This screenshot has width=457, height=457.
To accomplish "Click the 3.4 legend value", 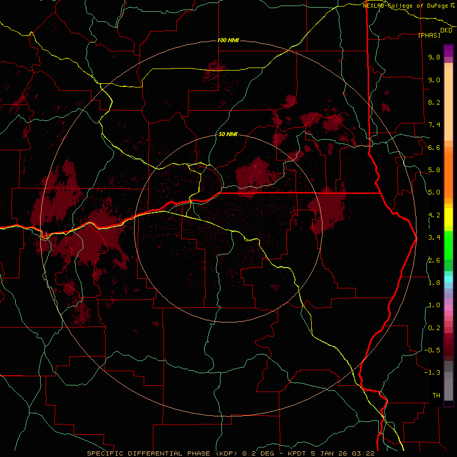I will click(x=434, y=238).
